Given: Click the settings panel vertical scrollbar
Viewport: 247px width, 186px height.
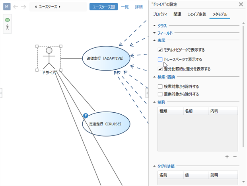Looking at the screenshot, I should pyautogui.click(x=243, y=86).
